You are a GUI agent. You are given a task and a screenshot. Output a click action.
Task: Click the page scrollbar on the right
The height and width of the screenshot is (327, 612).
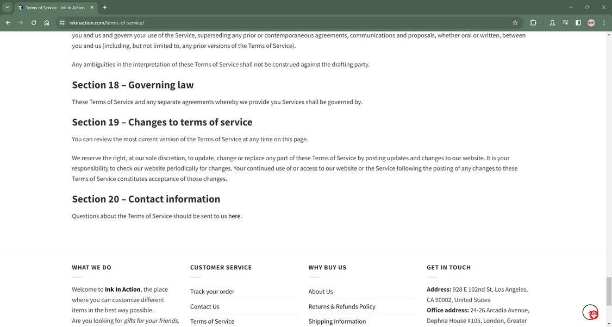(609, 293)
